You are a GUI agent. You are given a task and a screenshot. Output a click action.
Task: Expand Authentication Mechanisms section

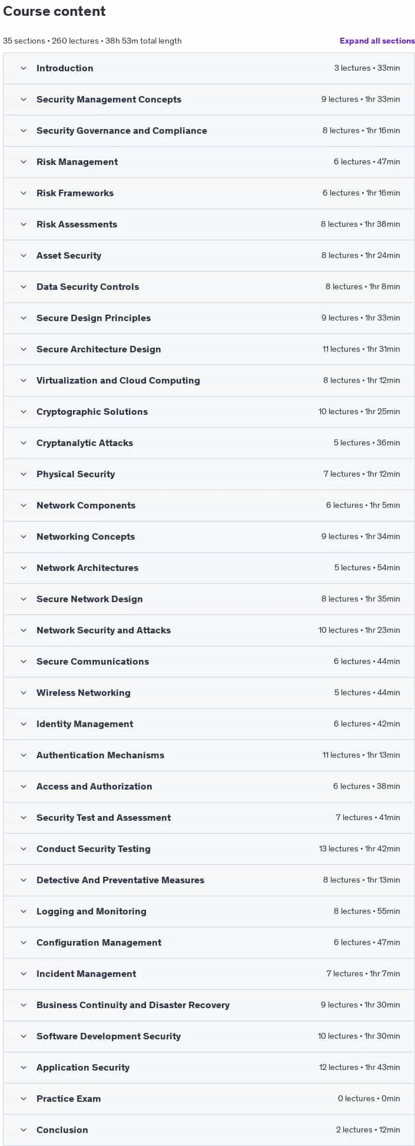tap(209, 755)
